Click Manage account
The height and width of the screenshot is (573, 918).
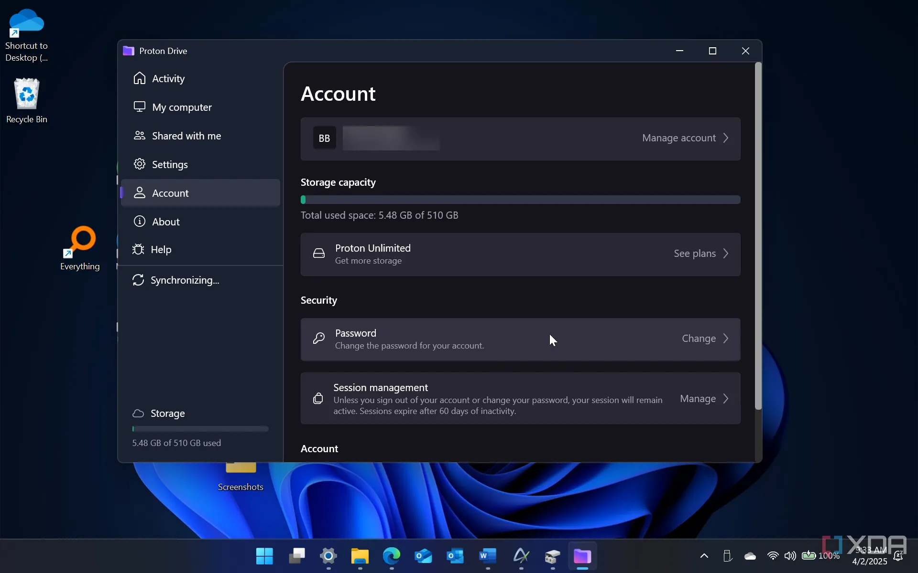pos(679,138)
